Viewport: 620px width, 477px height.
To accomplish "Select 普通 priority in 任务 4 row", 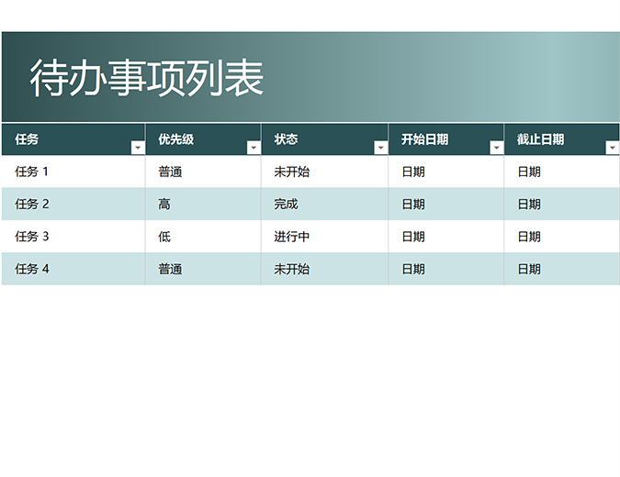I will pyautogui.click(x=203, y=269).
